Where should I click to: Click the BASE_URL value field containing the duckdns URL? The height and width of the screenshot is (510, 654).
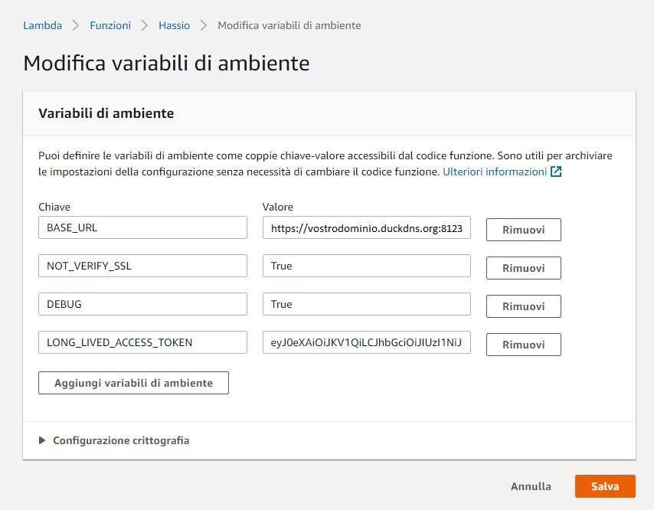pos(366,227)
